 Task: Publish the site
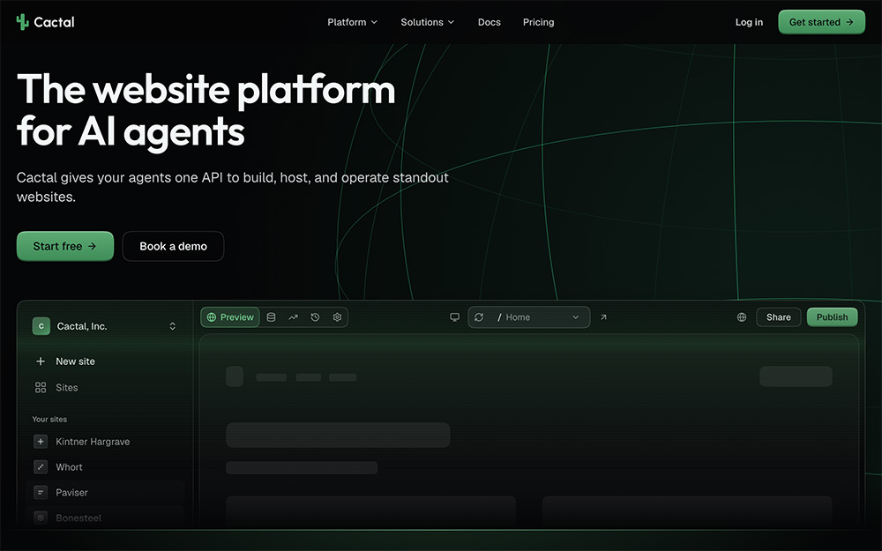coord(832,317)
